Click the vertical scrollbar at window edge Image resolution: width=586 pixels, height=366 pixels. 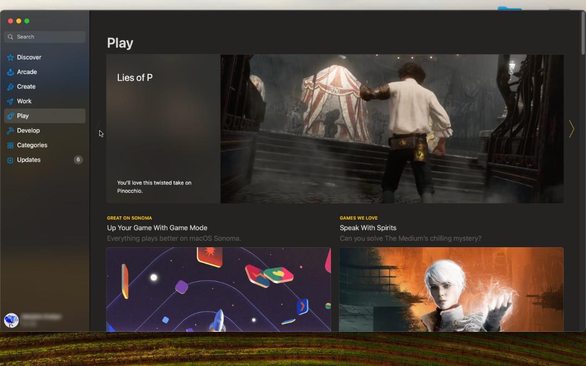point(583,34)
